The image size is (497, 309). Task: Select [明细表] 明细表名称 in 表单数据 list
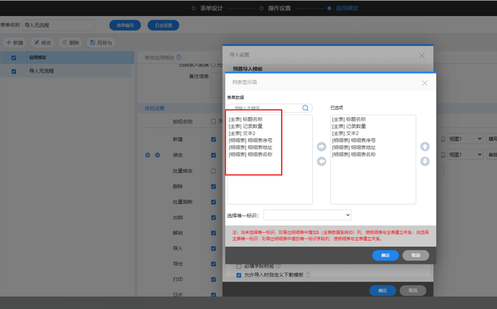pyautogui.click(x=251, y=154)
